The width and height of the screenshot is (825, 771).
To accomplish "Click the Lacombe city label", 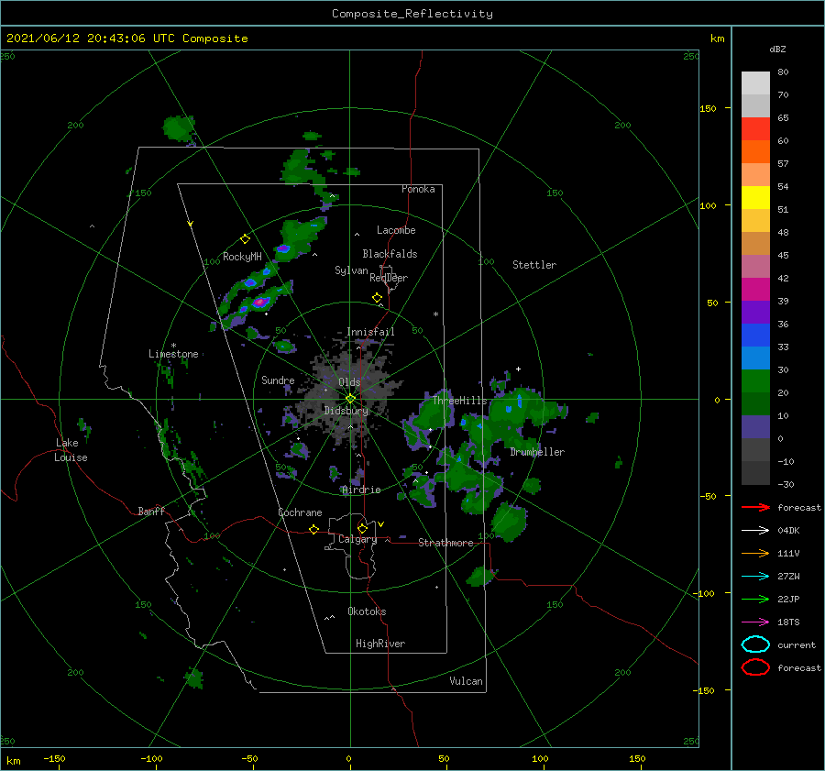I will (396, 230).
